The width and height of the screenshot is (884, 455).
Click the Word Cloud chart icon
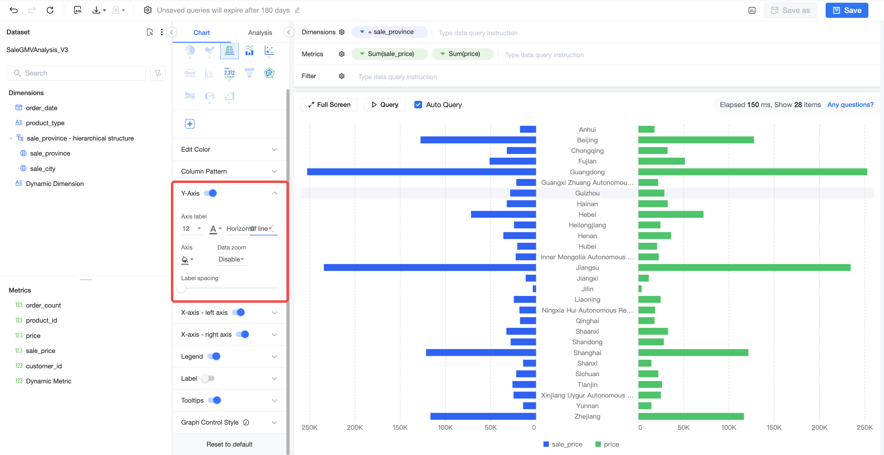pyautogui.click(x=190, y=73)
